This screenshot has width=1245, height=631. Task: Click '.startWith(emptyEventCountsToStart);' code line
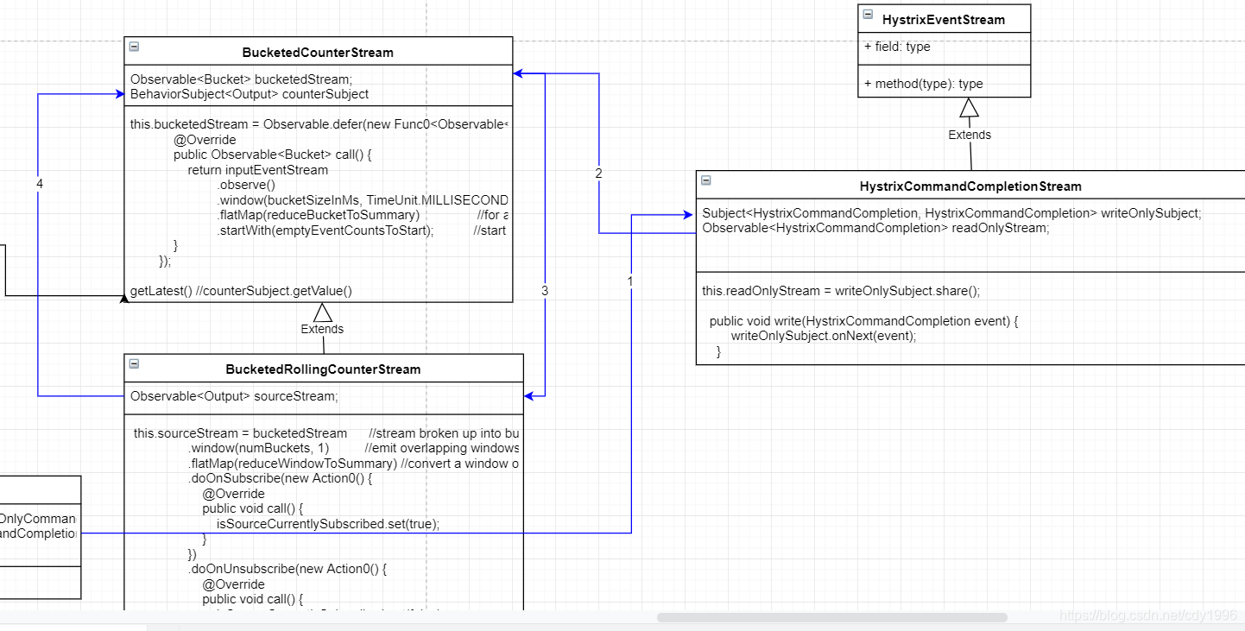pyautogui.click(x=325, y=230)
